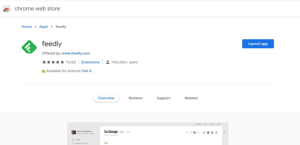Click the feedly breadcrumb text
Image resolution: width=300 pixels, height=145 pixels.
(x=61, y=27)
